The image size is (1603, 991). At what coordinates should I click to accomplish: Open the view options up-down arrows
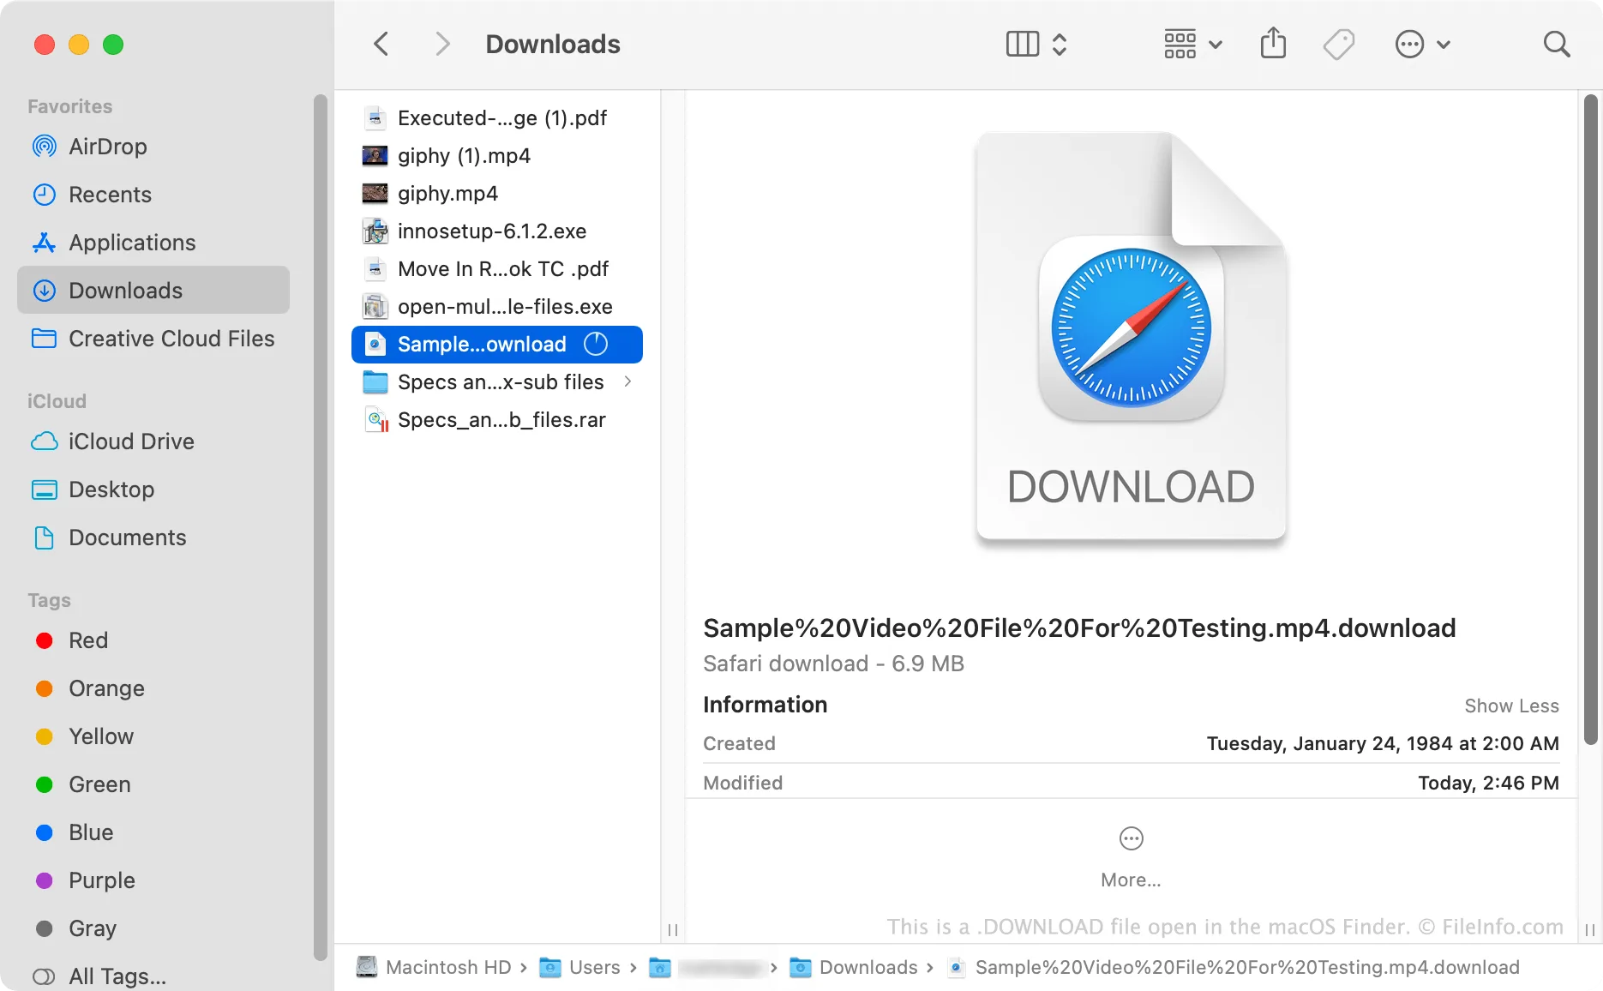(x=1060, y=44)
